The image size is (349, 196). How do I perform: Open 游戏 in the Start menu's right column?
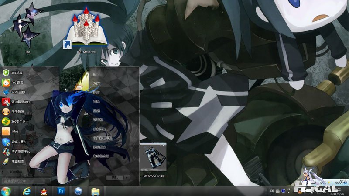pos(96,111)
